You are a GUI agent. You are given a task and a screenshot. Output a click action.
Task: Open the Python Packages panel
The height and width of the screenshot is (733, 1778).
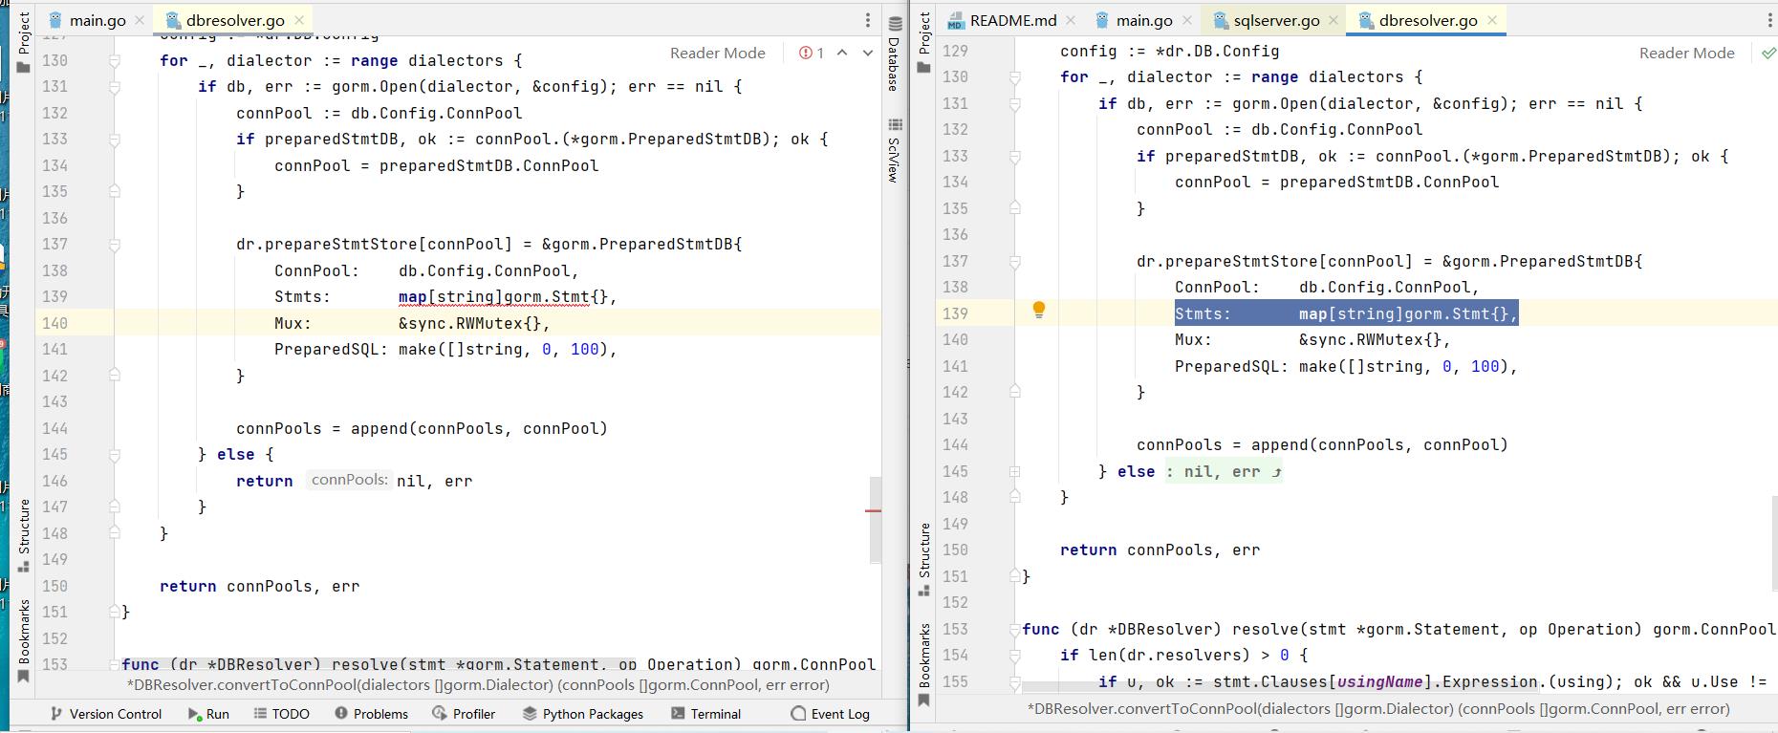[582, 714]
